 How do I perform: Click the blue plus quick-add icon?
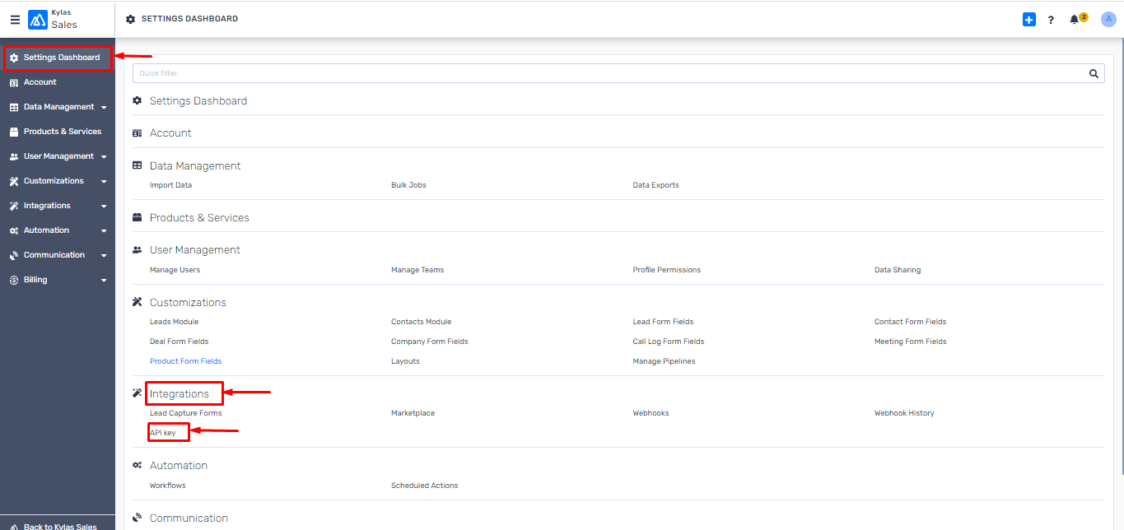coord(1029,19)
